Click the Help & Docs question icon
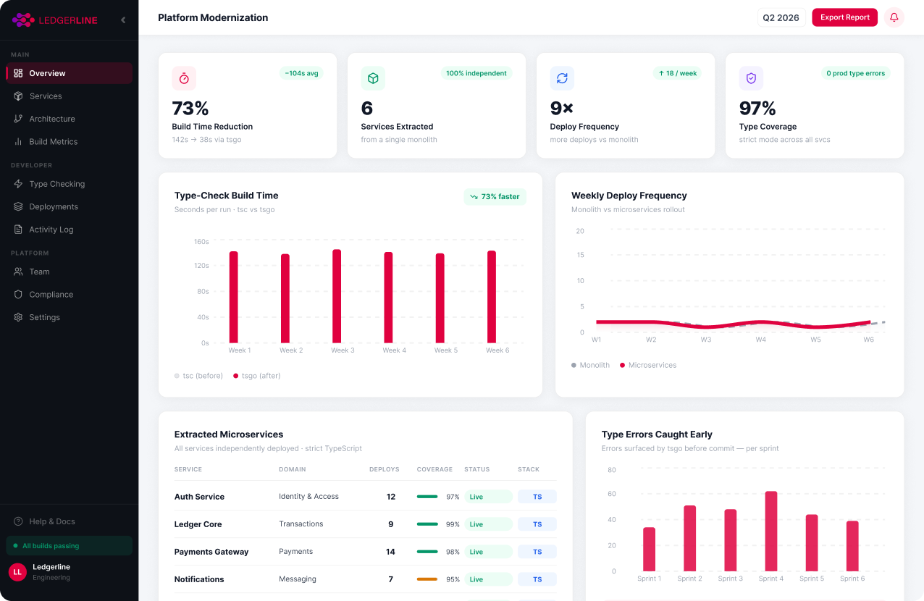924x601 pixels. click(x=18, y=521)
